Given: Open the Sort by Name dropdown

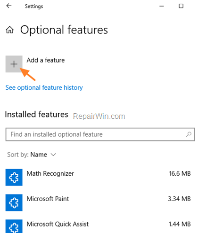Looking at the screenshot, I should point(32,155).
